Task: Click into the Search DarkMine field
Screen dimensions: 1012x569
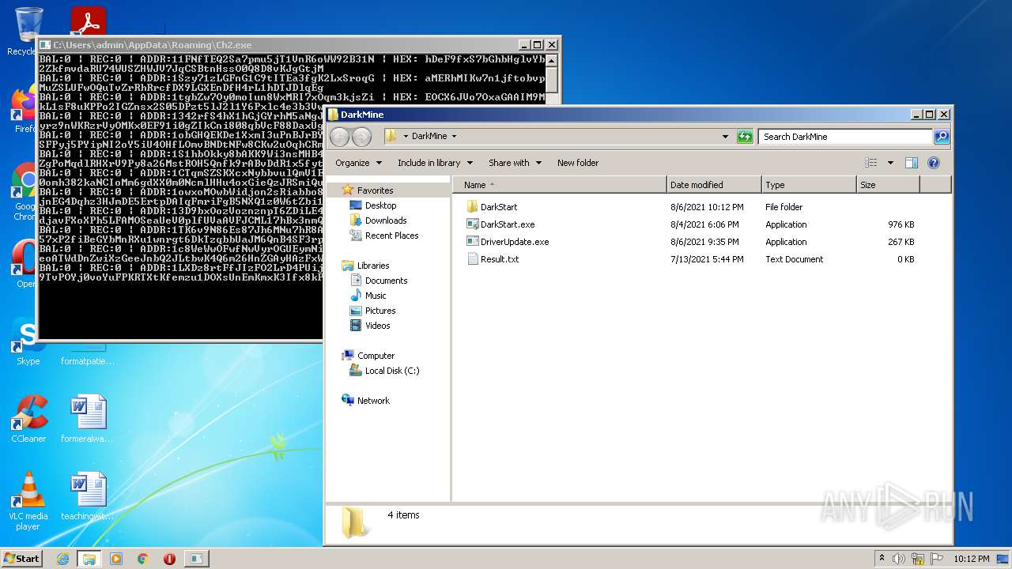Action: click(845, 137)
